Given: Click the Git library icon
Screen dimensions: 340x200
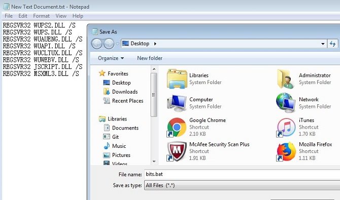Looking at the screenshot, I should point(107,137).
